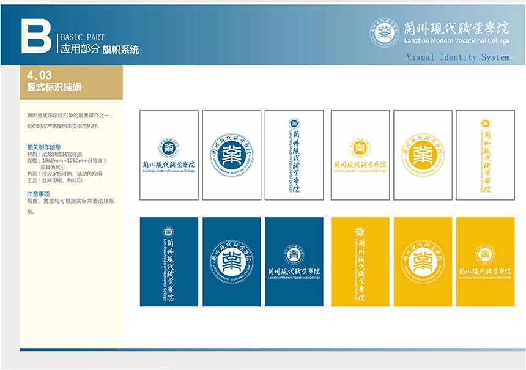Click the large white seal on yellow flag
Screen dimensions: 526x370
423,262
